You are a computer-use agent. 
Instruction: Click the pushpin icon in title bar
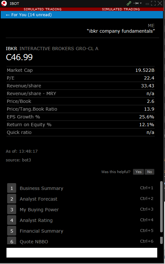136,3
